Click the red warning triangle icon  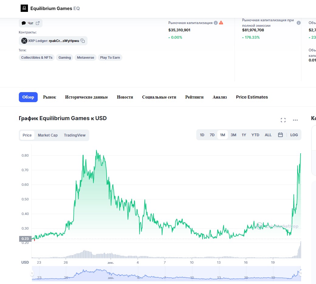(x=221, y=23)
